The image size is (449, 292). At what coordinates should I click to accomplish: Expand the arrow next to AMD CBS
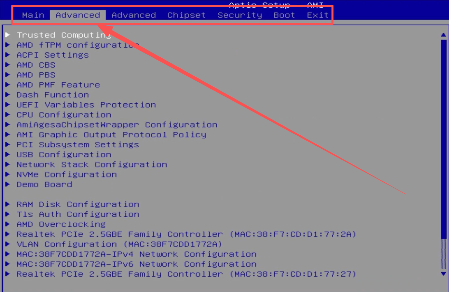[x=8, y=65]
